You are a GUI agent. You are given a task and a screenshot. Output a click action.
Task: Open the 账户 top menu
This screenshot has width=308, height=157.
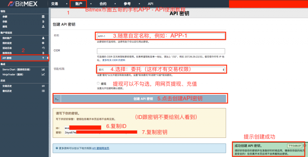[79, 4]
